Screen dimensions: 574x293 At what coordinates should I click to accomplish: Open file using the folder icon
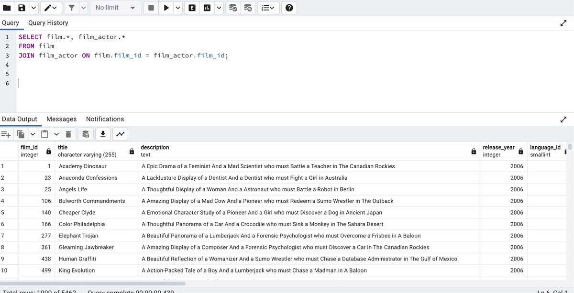(x=7, y=8)
